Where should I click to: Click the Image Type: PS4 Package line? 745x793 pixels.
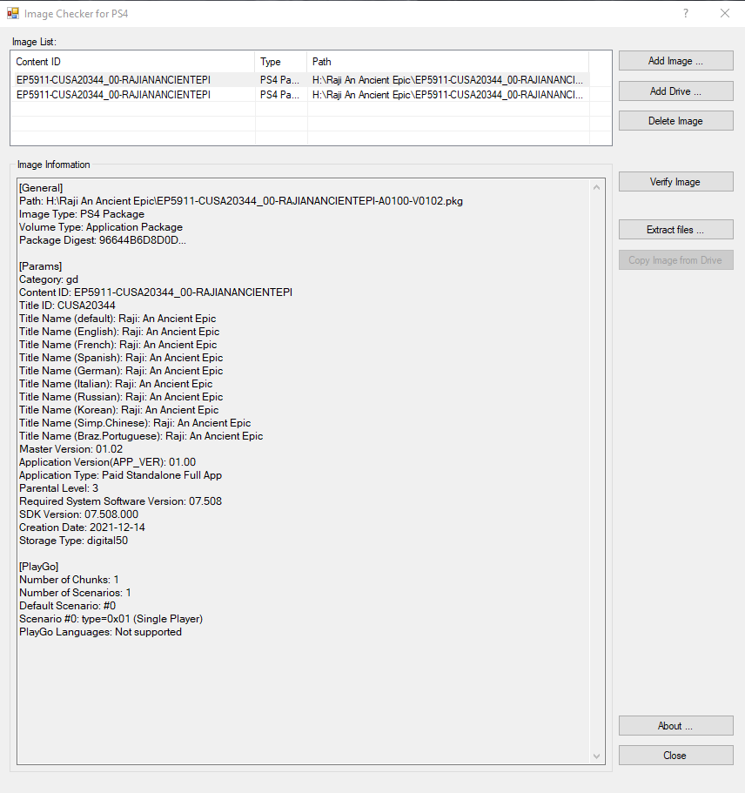click(x=82, y=214)
